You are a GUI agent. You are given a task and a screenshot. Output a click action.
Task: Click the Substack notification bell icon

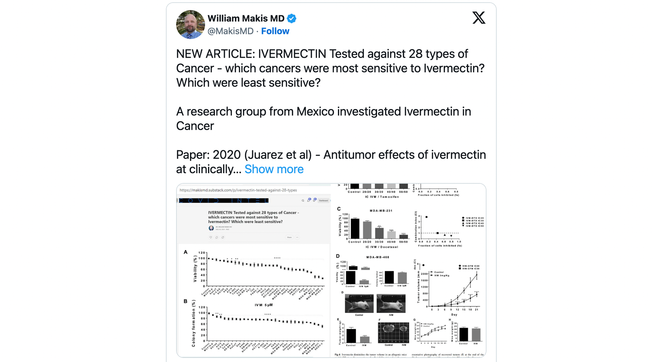pos(315,200)
